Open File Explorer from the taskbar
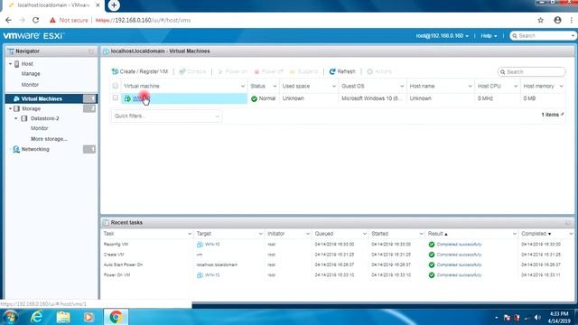578x325 pixels. click(x=63, y=317)
